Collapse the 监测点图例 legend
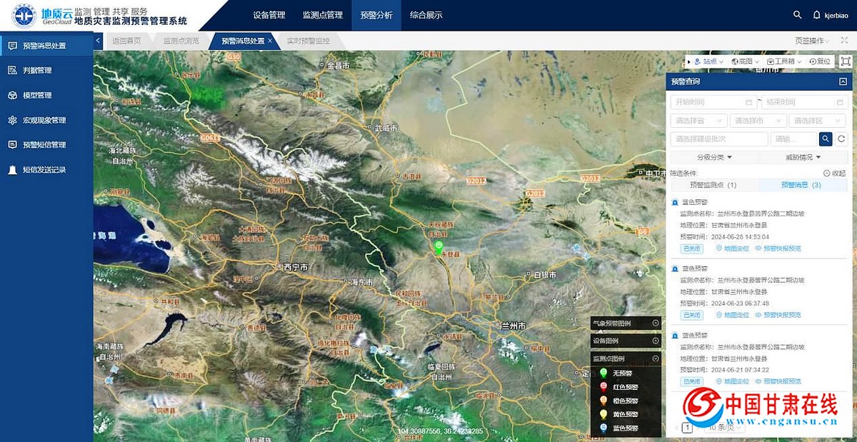Image resolution: width=857 pixels, height=442 pixels. point(656,358)
